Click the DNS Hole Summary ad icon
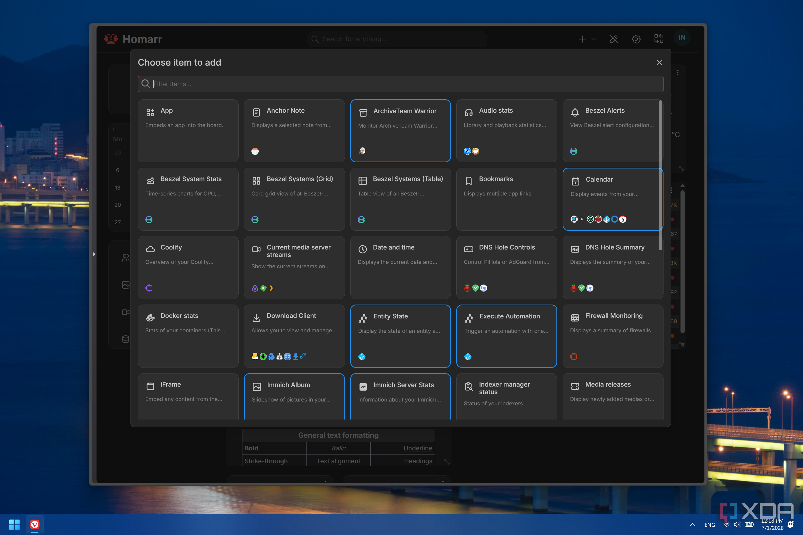Image resolution: width=803 pixels, height=535 pixels. pos(575,249)
